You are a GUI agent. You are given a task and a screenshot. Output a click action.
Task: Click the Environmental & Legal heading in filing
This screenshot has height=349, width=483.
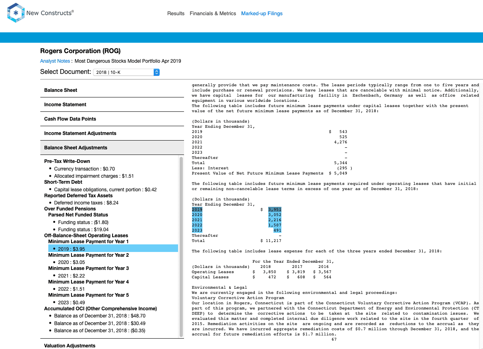click(x=220, y=288)
